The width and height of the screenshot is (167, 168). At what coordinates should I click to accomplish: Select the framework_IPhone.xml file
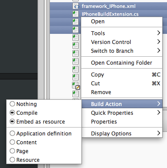[108, 6]
